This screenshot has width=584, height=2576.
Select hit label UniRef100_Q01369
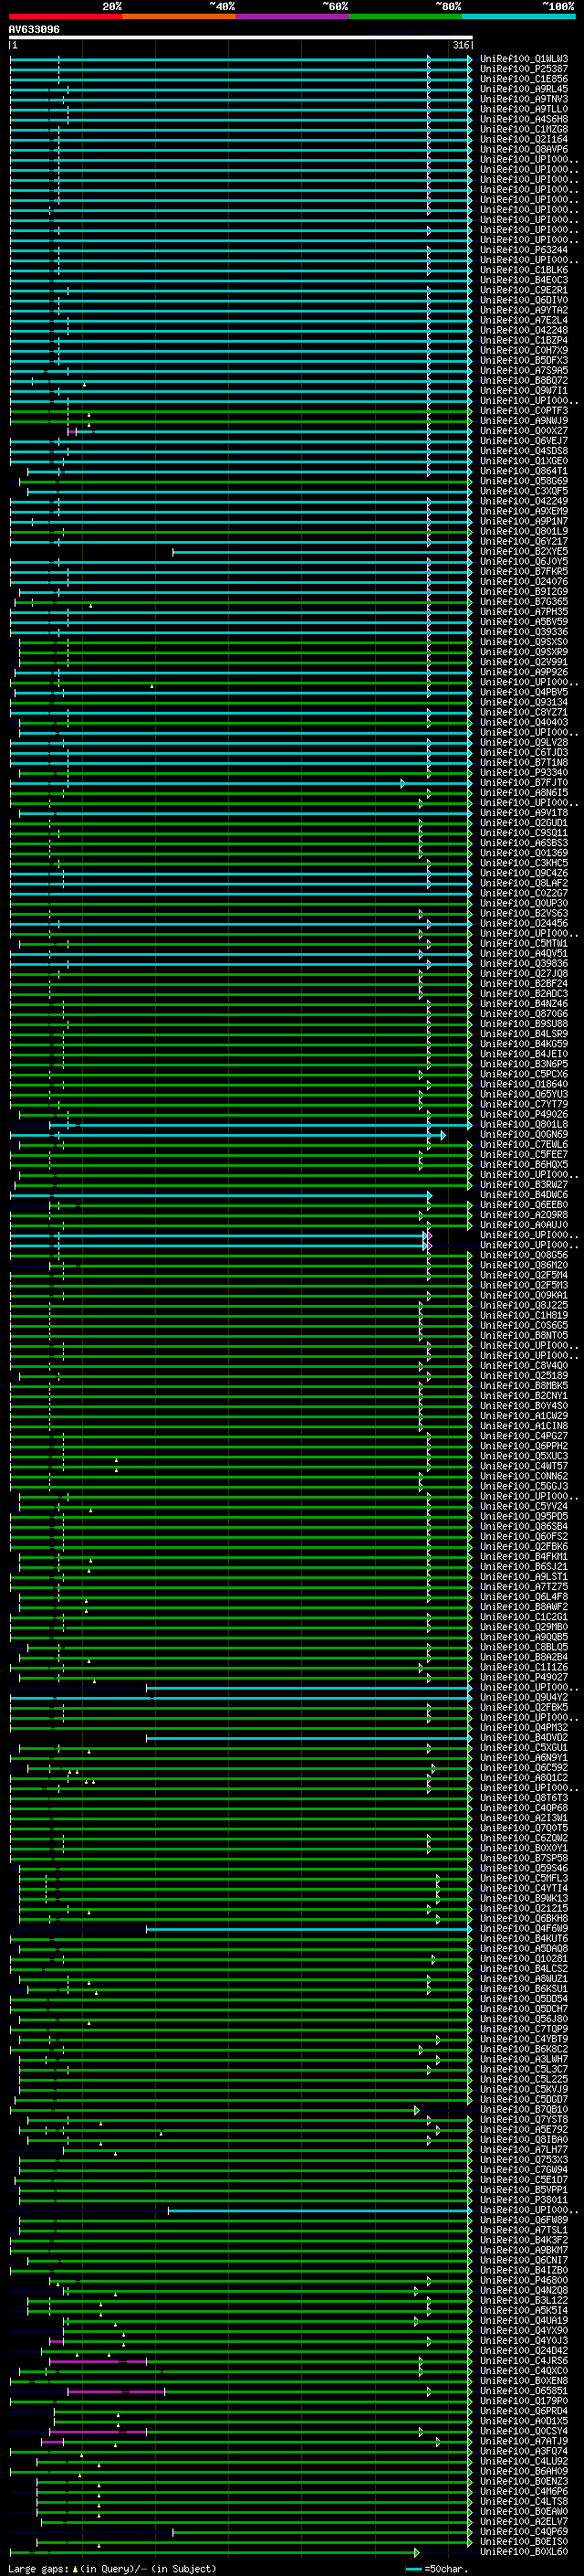[524, 853]
